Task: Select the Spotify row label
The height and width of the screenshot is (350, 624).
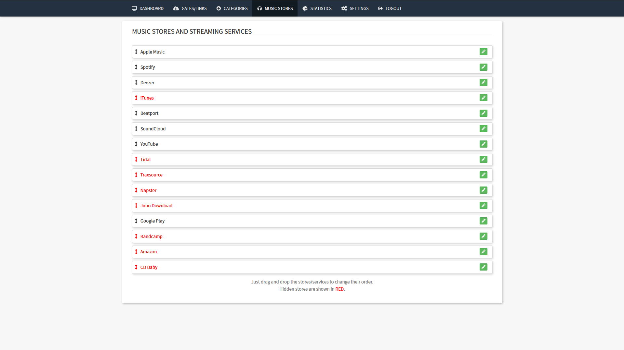Action: pos(148,67)
